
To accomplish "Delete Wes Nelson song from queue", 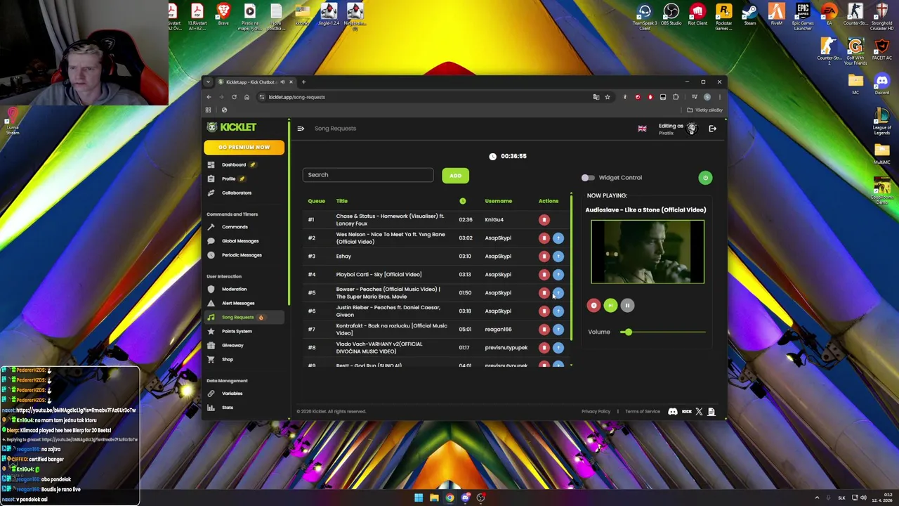I will 544,238.
